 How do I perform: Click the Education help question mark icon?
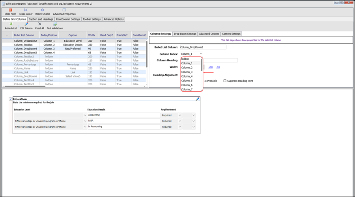[10, 99]
